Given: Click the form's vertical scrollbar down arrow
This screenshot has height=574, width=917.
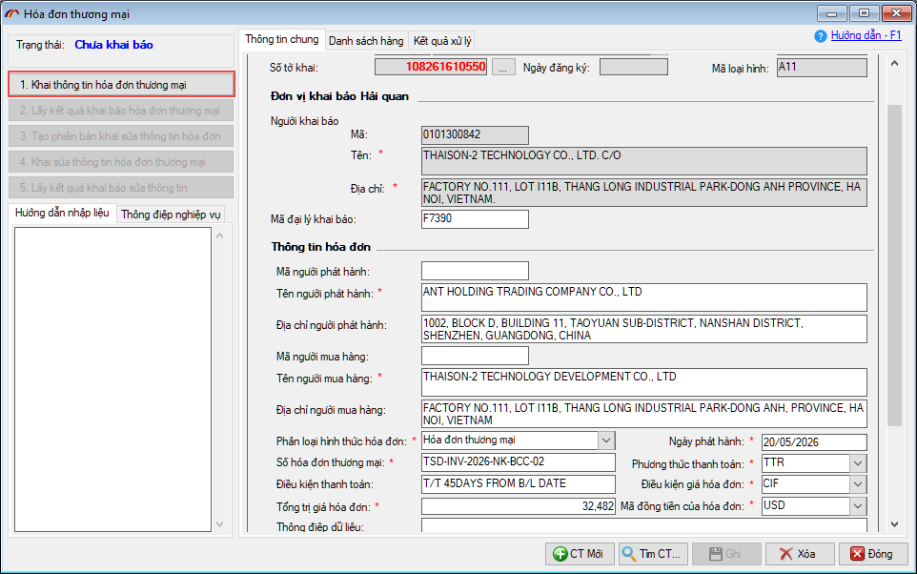Looking at the screenshot, I should pos(894,524).
